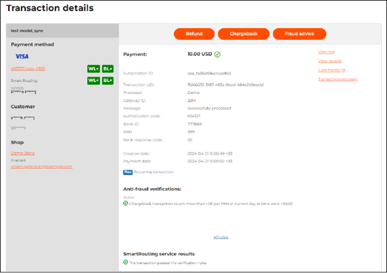Click the chargeback rule passed check icon
Image resolution: width=387 pixels, height=273 pixels.
click(x=126, y=203)
